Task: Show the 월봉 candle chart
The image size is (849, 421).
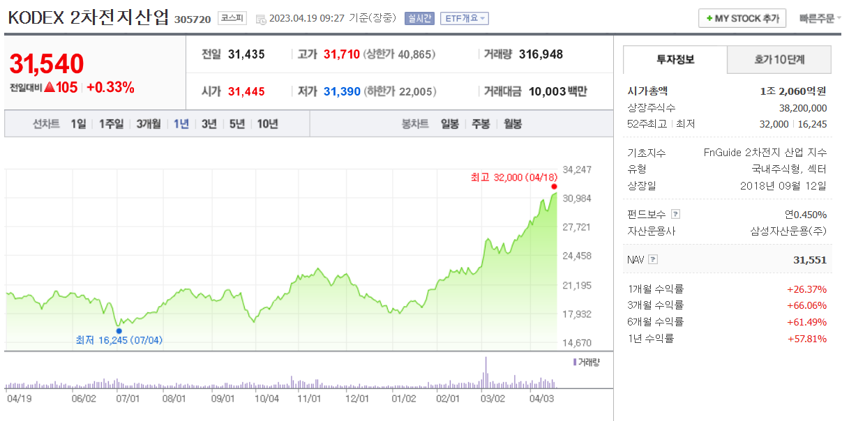Action: pos(512,124)
